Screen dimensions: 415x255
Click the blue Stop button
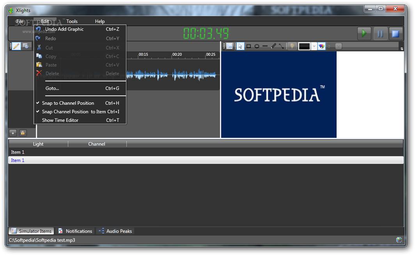point(395,33)
